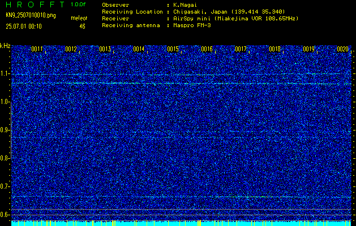Click time marker 0012 on the spectrogram
This screenshot has height=226, width=356.
coord(71,49)
